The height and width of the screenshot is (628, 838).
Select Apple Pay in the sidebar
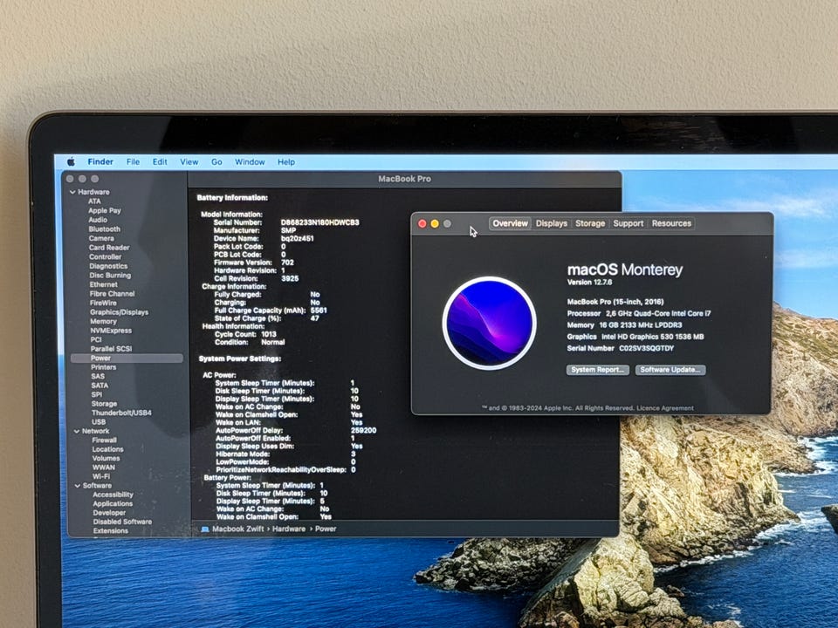[x=105, y=210]
